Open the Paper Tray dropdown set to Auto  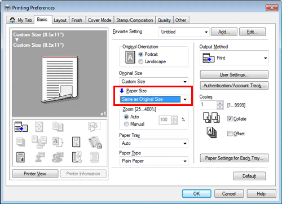point(153,144)
